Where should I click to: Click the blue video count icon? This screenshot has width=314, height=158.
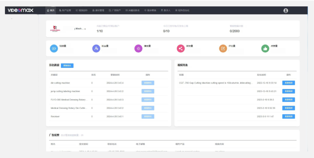pos(54,48)
